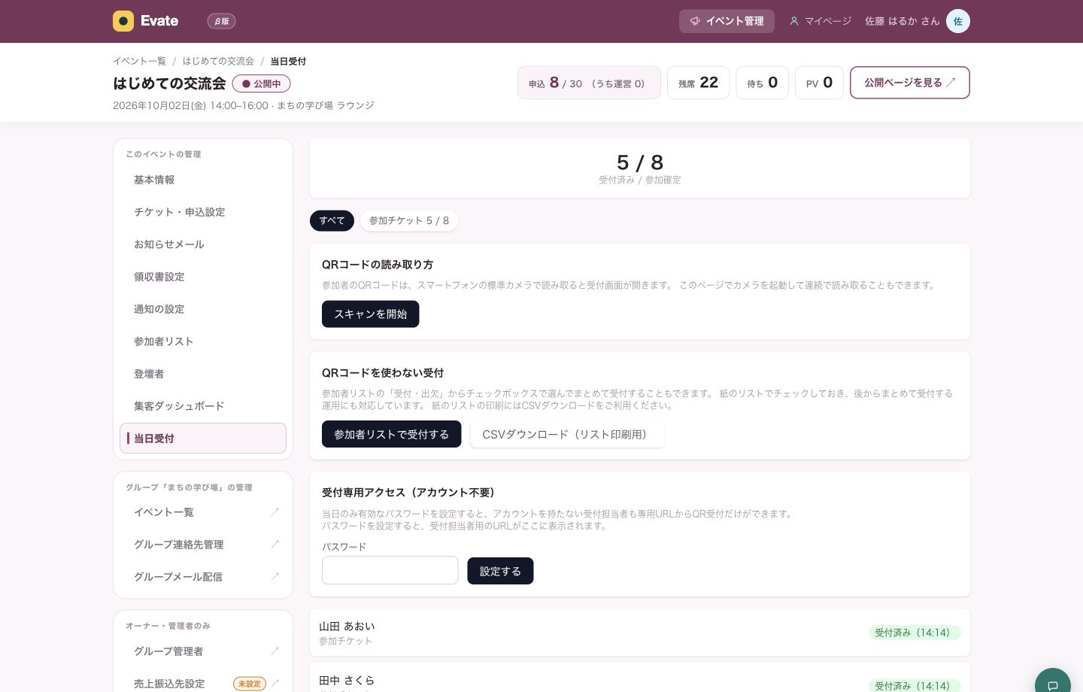Screen dimensions: 1083x692
Task: Open the chat support bubble icon
Action: point(1053,685)
